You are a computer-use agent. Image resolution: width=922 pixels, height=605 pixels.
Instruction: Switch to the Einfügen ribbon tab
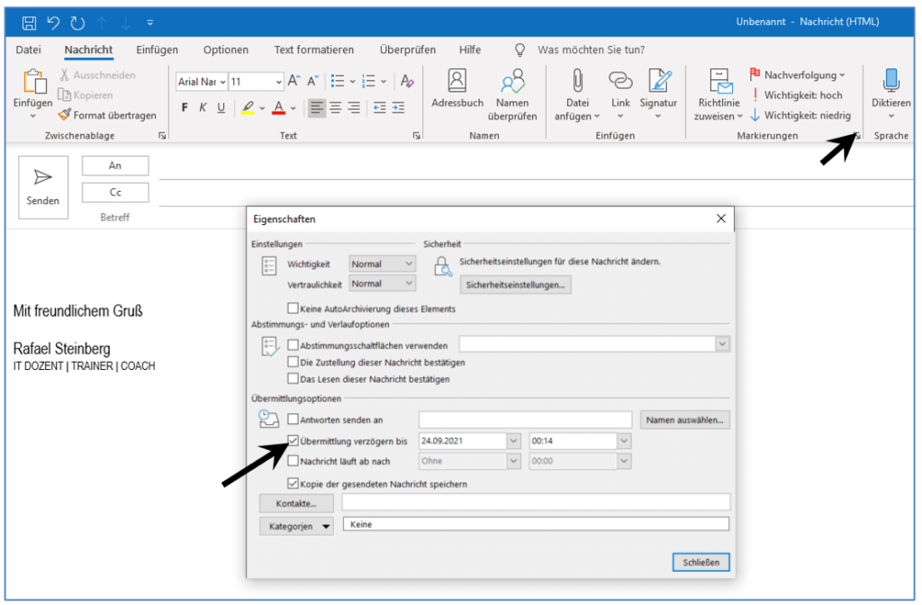(x=157, y=50)
